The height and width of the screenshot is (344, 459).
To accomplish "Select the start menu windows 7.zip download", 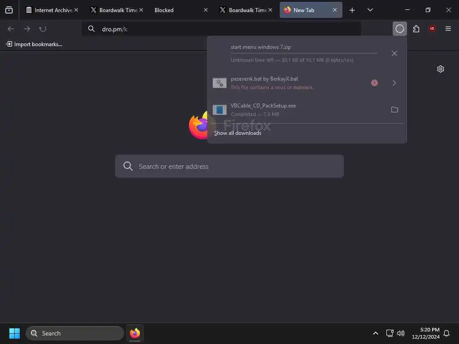I will tap(307, 54).
